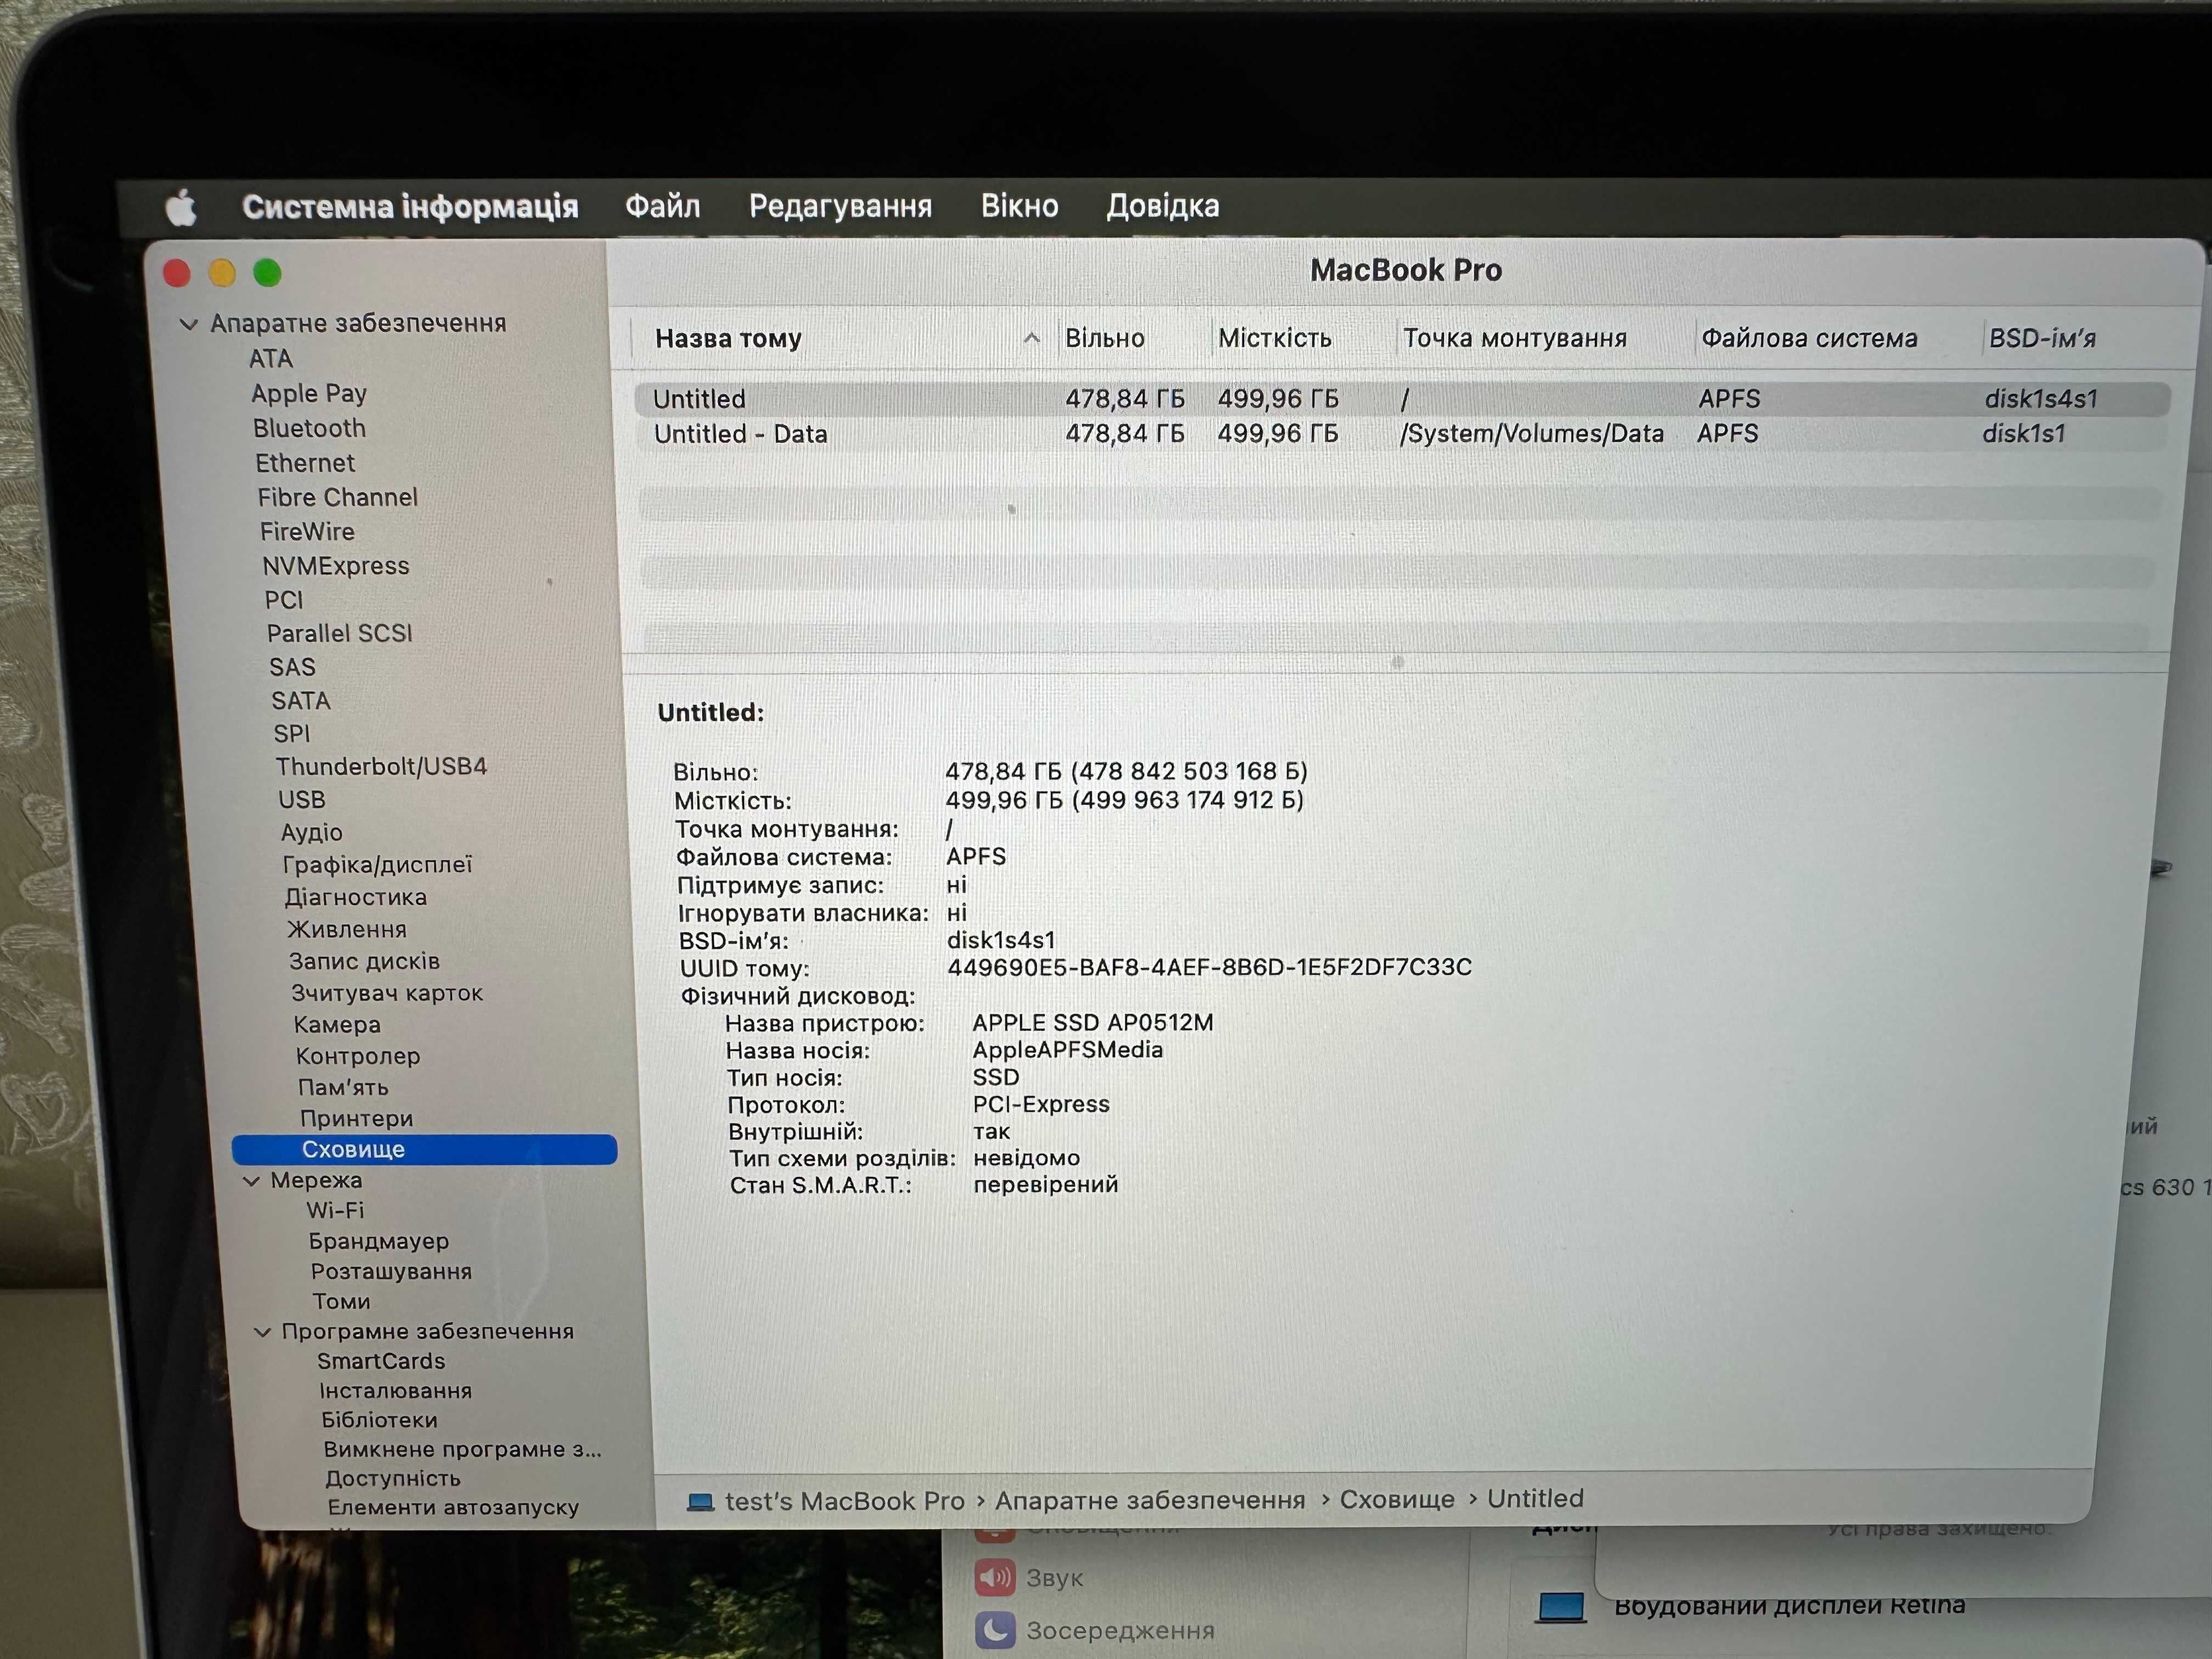Select Thunderbolt/USB4 in the sidebar
The image size is (2212, 1659).
[381, 767]
